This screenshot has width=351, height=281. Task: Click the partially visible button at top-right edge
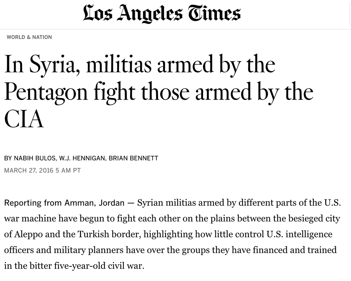tap(350, 14)
